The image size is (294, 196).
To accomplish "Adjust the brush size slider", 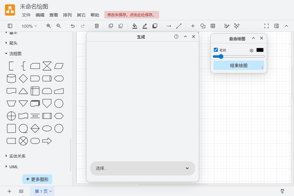I will pos(239,56).
